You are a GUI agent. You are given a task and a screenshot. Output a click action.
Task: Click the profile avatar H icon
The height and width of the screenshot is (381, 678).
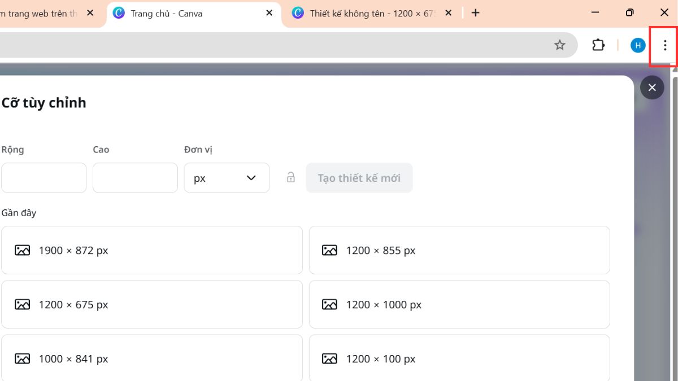tap(637, 45)
